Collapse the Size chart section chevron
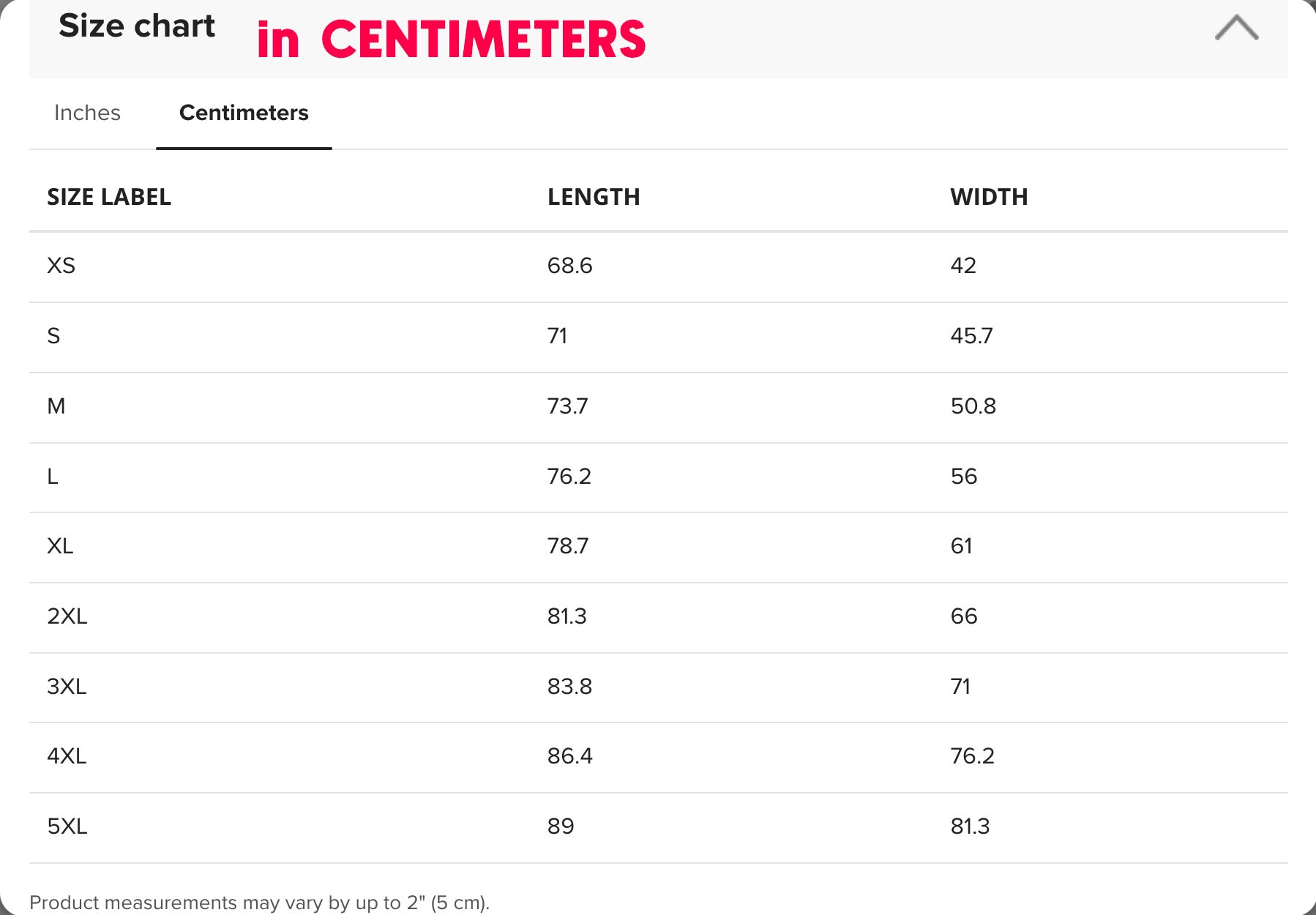 (x=1236, y=28)
